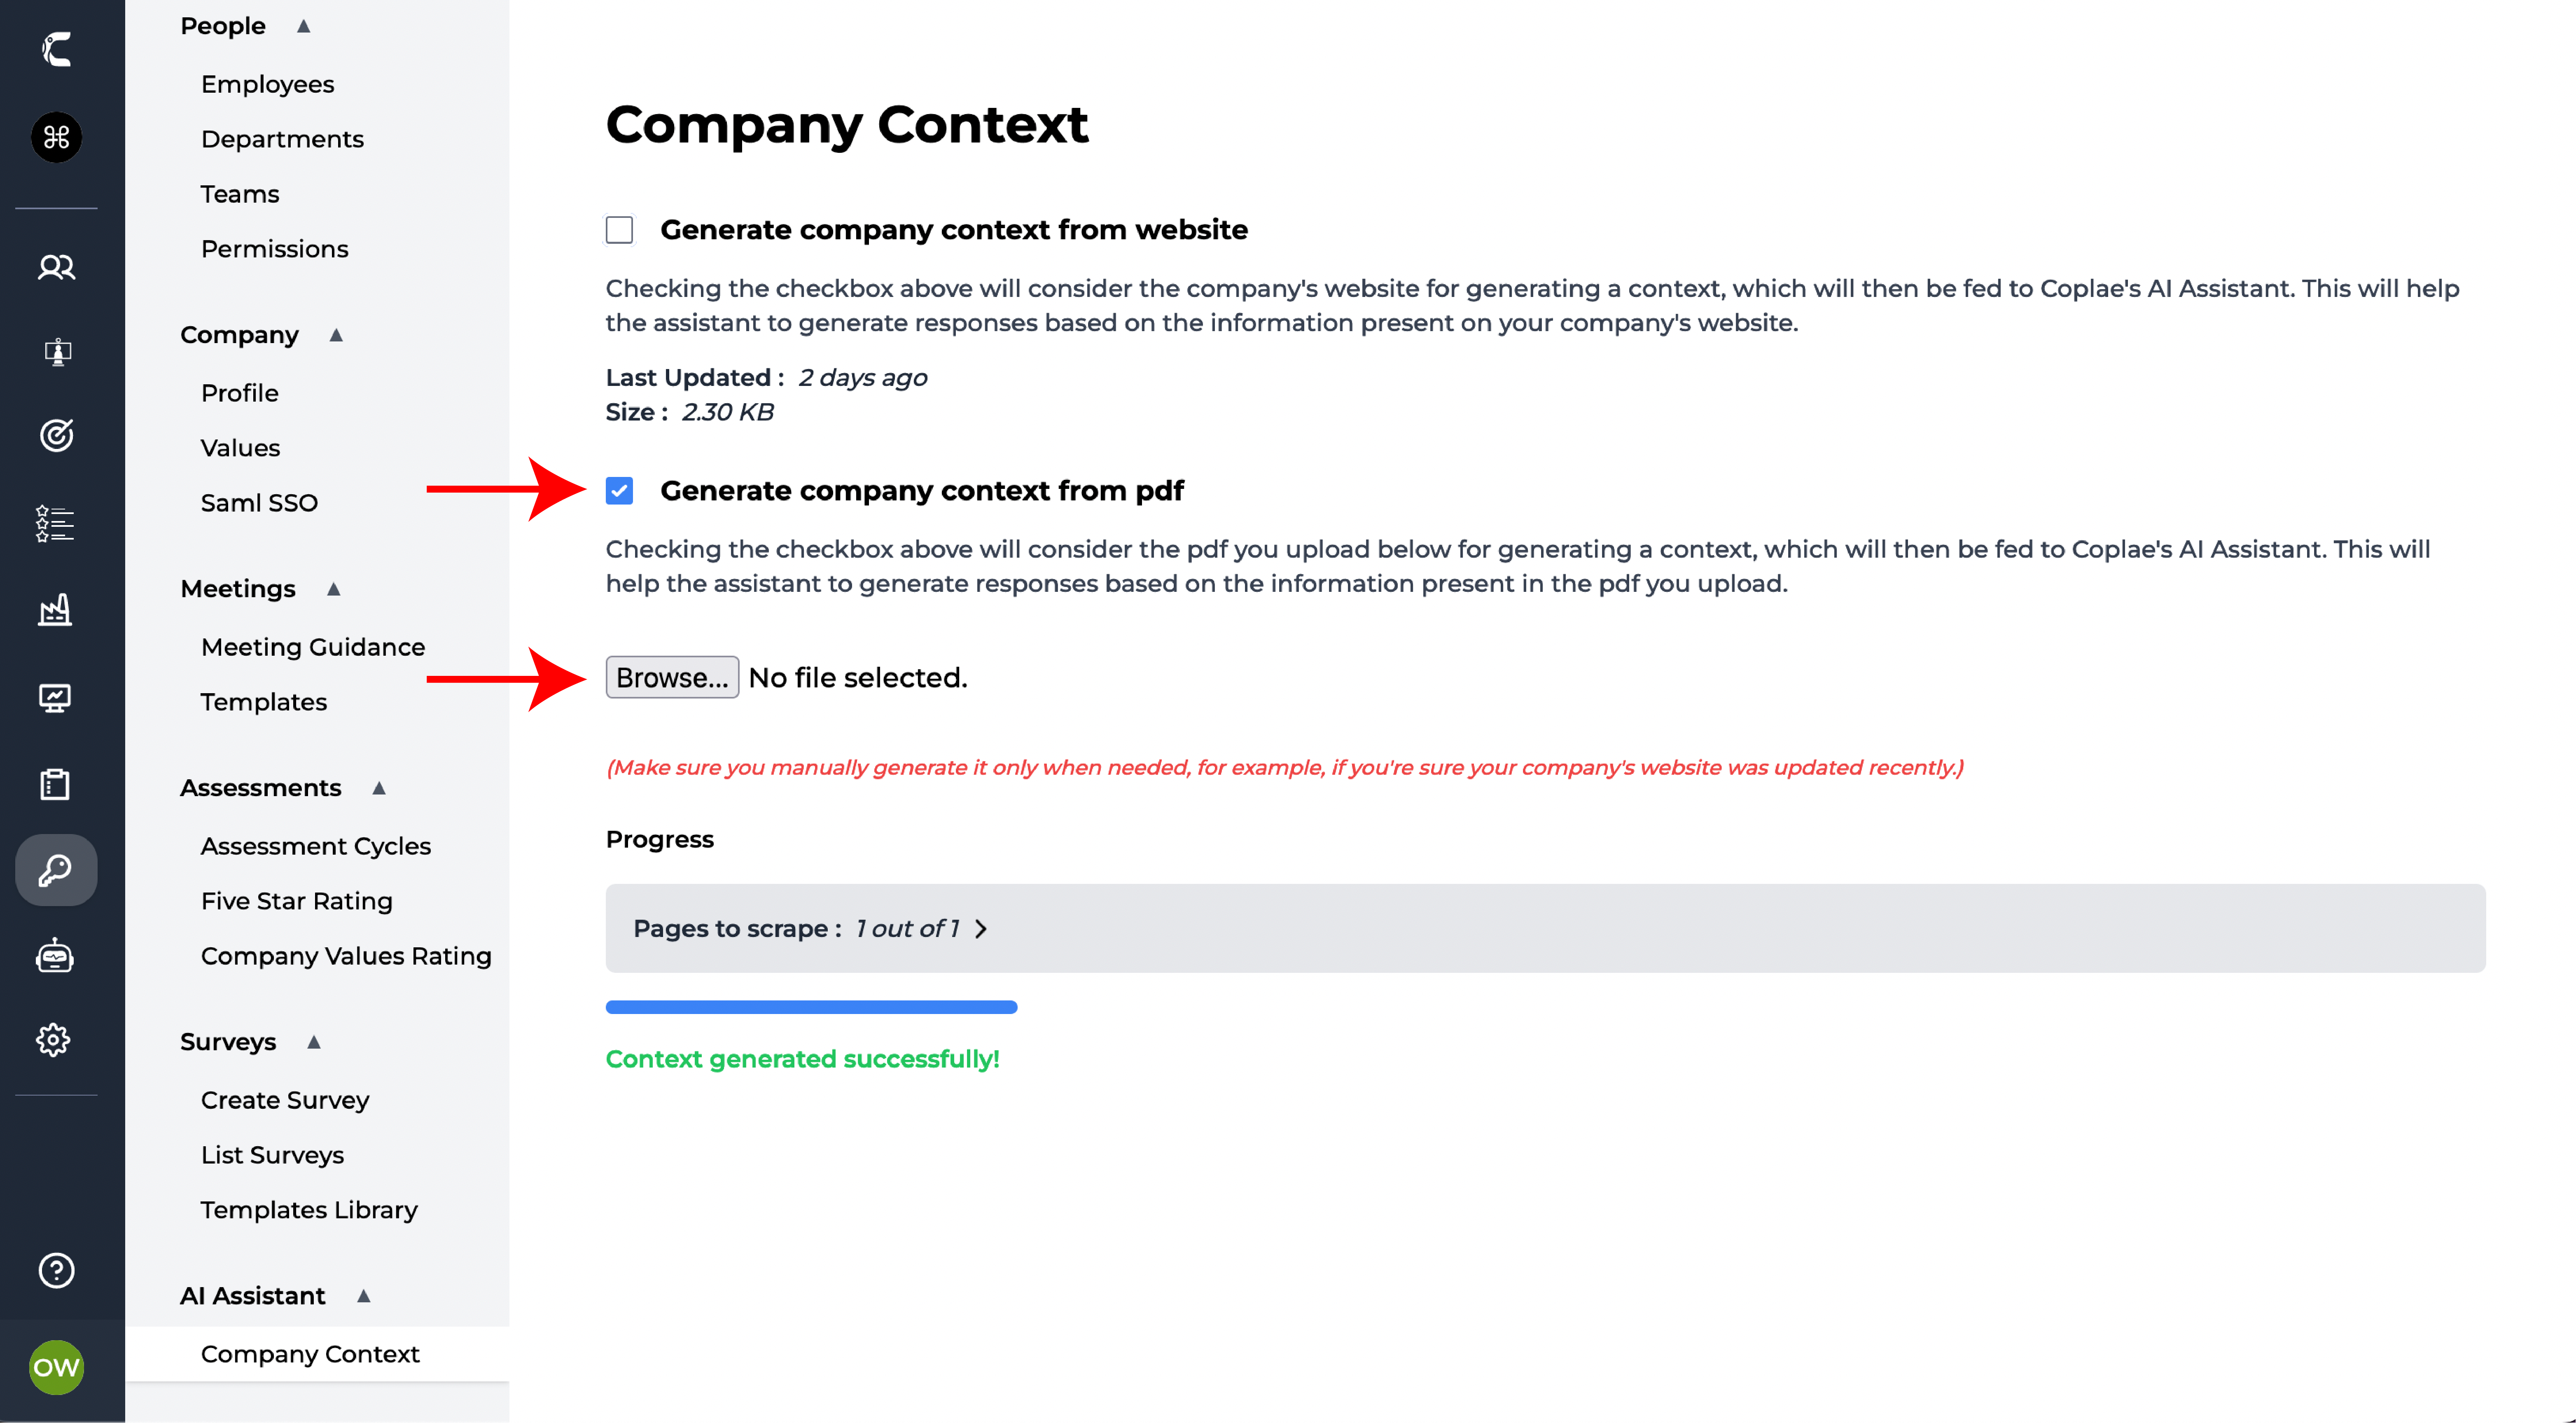The width and height of the screenshot is (2576, 1423).
Task: Open the AI robot icon
Action: point(56,956)
